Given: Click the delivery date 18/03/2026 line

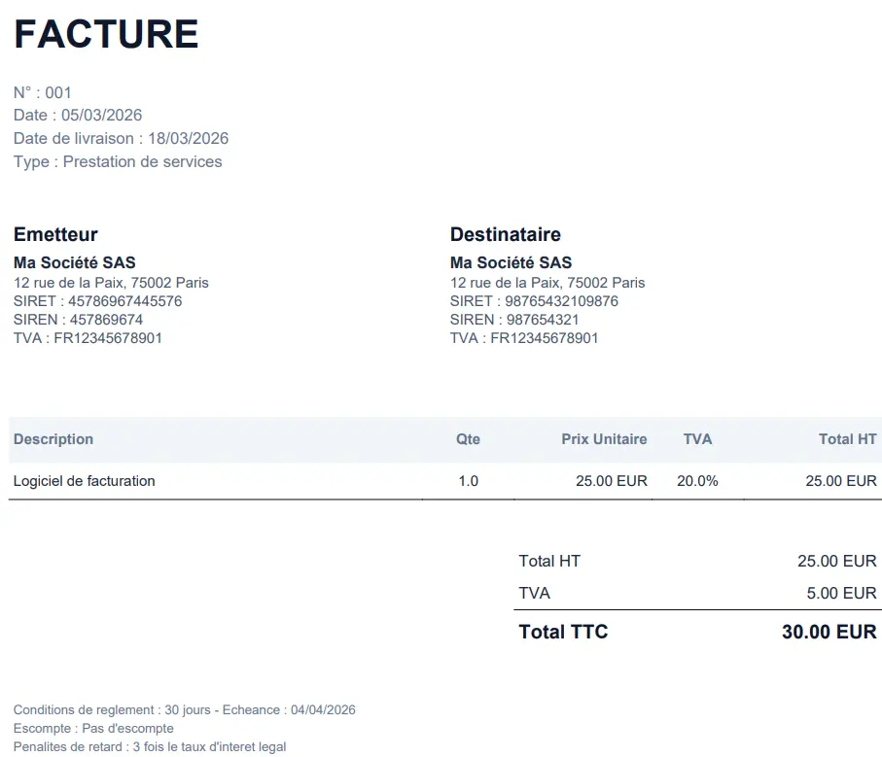Looking at the screenshot, I should point(121,139).
